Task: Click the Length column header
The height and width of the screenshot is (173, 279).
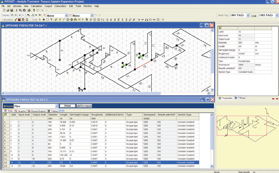Action: 64,115
